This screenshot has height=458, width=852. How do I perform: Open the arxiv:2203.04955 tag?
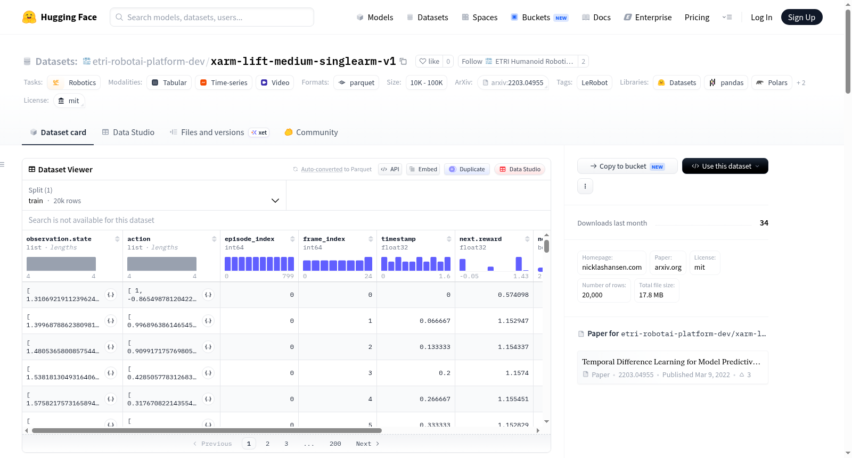click(513, 82)
